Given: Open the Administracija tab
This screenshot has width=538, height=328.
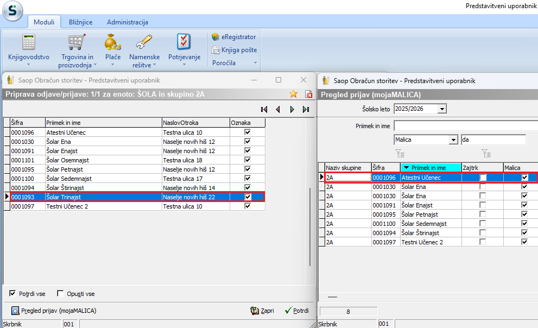Looking at the screenshot, I should click(127, 22).
